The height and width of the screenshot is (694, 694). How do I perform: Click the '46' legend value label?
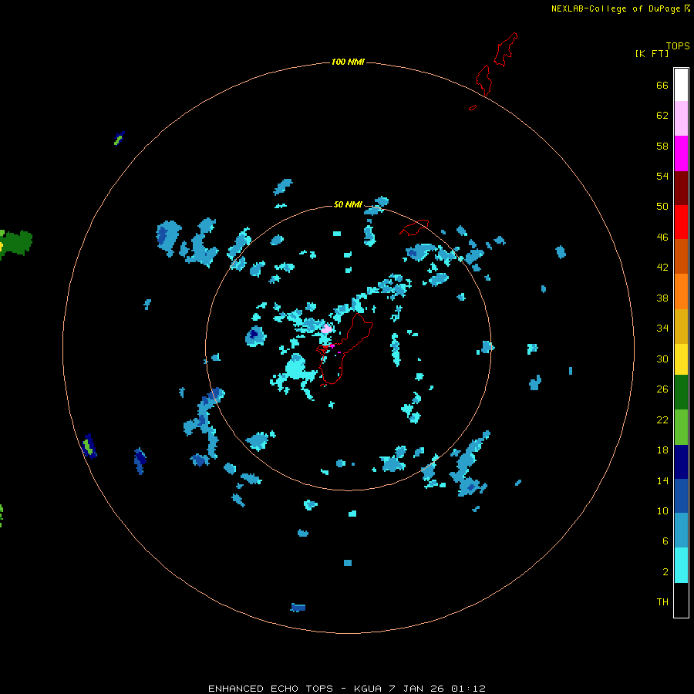click(x=662, y=238)
